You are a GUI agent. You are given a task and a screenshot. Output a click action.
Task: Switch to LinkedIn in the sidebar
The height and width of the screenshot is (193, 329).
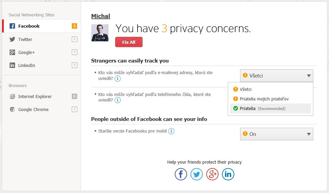pyautogui.click(x=27, y=65)
